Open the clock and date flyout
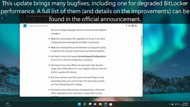Image resolution: width=190 pixels, height=107 pixels. tap(184, 104)
